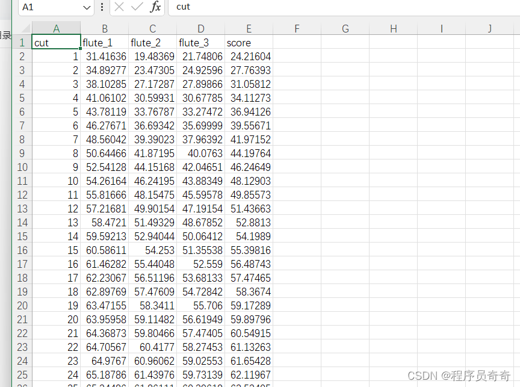Select column E header
The image size is (520, 387).
coord(249,28)
